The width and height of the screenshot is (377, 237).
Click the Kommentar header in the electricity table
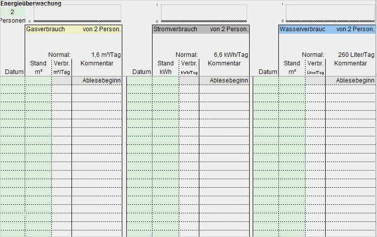coord(224,64)
